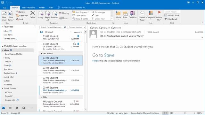Click Reply All in the ribbon
Viewport: 205px width, 115px height.
pos(47,16)
